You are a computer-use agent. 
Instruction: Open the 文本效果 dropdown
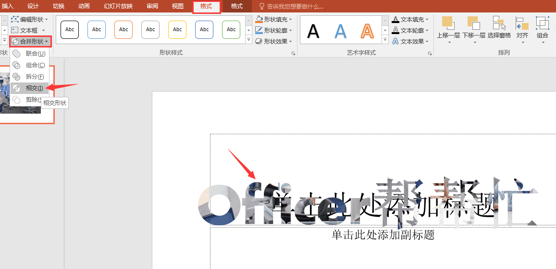point(410,41)
